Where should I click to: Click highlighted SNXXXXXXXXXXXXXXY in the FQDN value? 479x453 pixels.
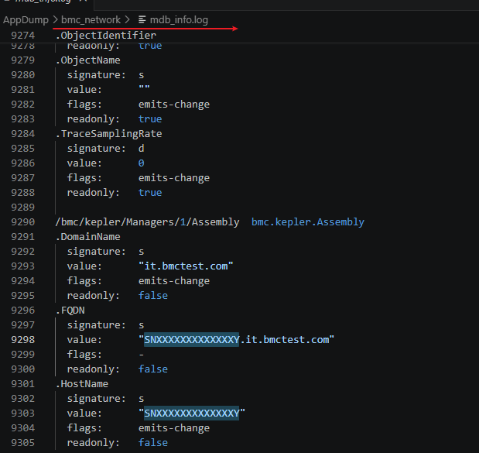[192, 340]
